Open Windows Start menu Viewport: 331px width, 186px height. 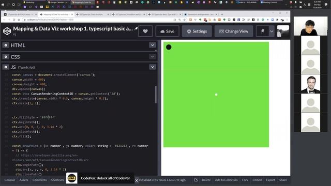pos(3,4)
